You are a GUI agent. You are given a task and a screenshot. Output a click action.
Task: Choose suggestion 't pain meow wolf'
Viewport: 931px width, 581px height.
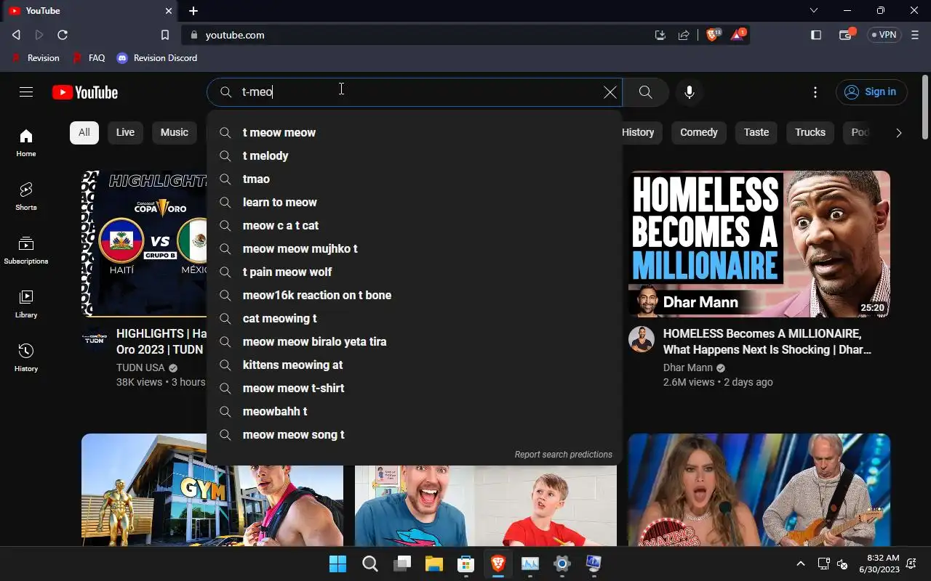click(415, 272)
